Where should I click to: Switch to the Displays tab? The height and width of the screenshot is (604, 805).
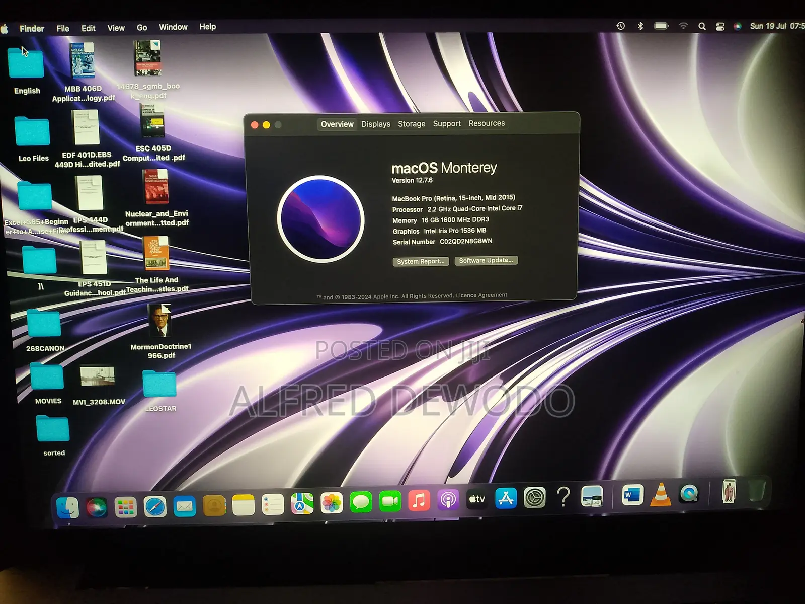[376, 124]
